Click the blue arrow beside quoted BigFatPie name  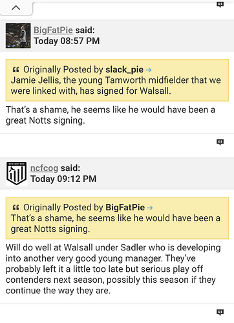click(x=150, y=208)
